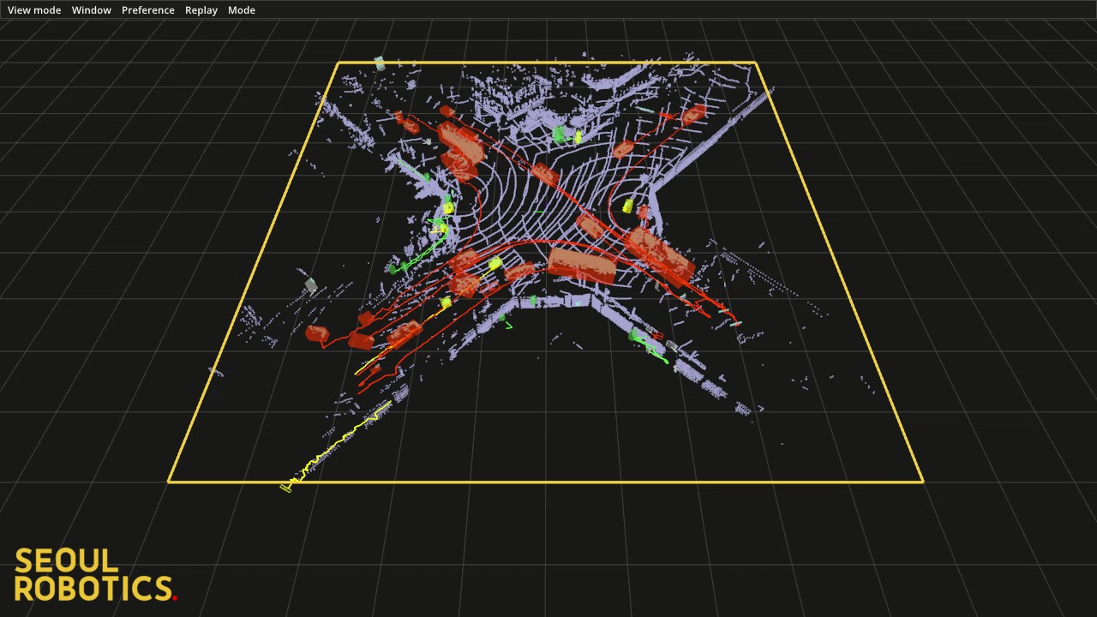The image size is (1097, 617).
Task: Open the Preference menu
Action: [x=148, y=10]
